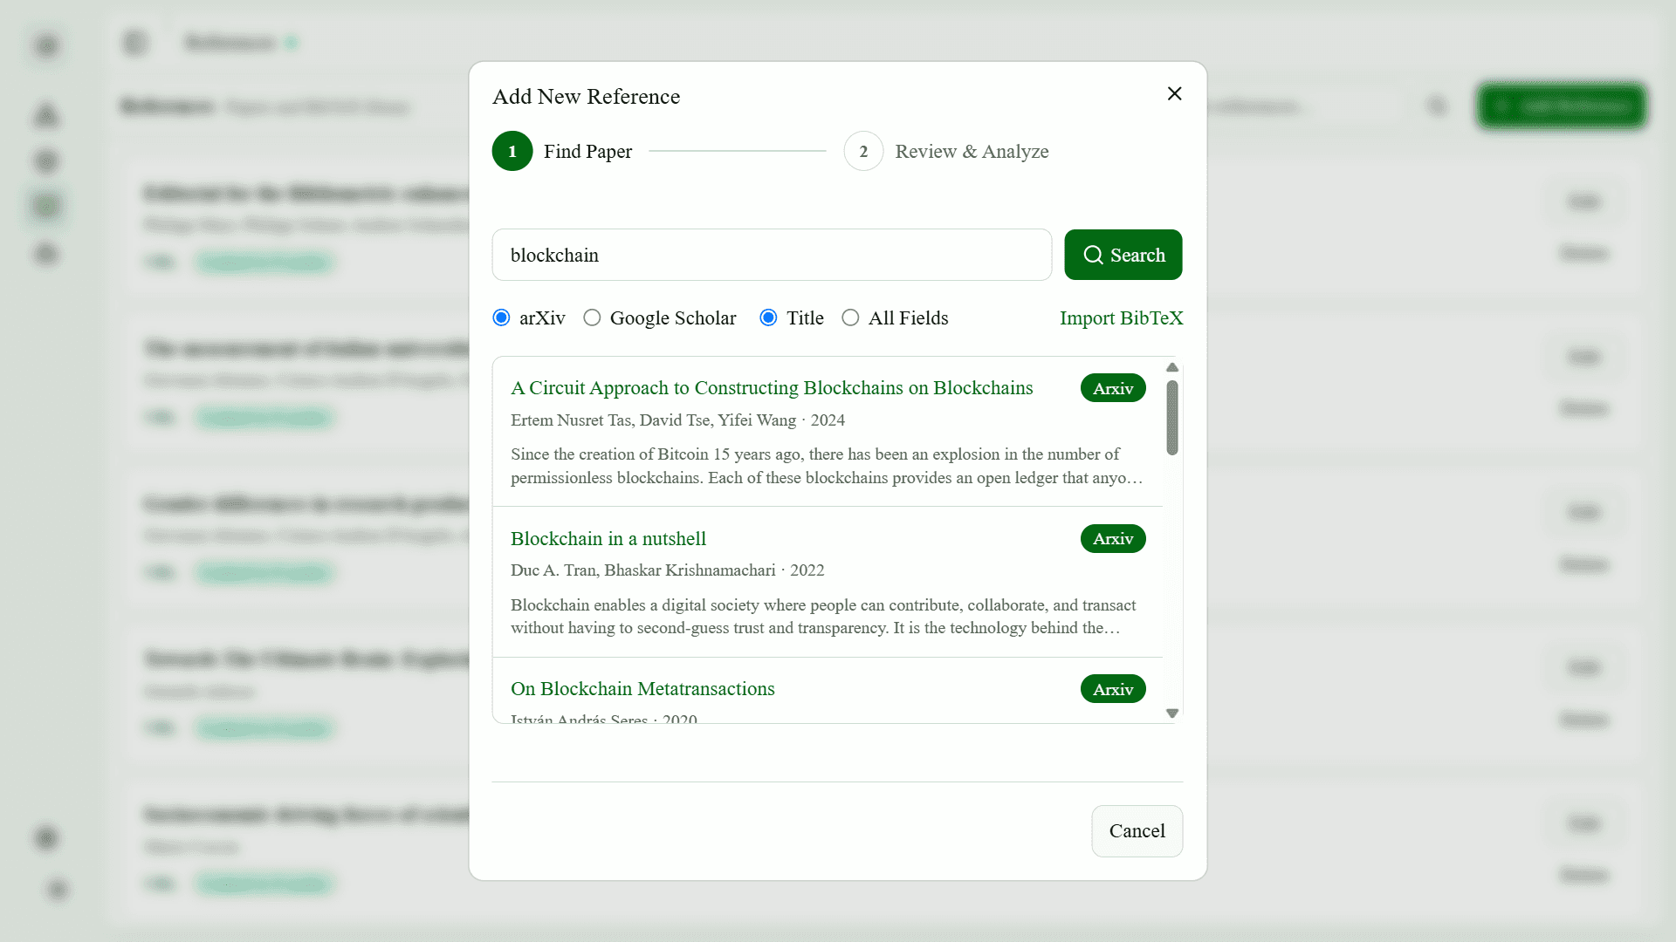Click Arxiv badge on Circuit Approach result
This screenshot has width=1676, height=942.
point(1113,388)
